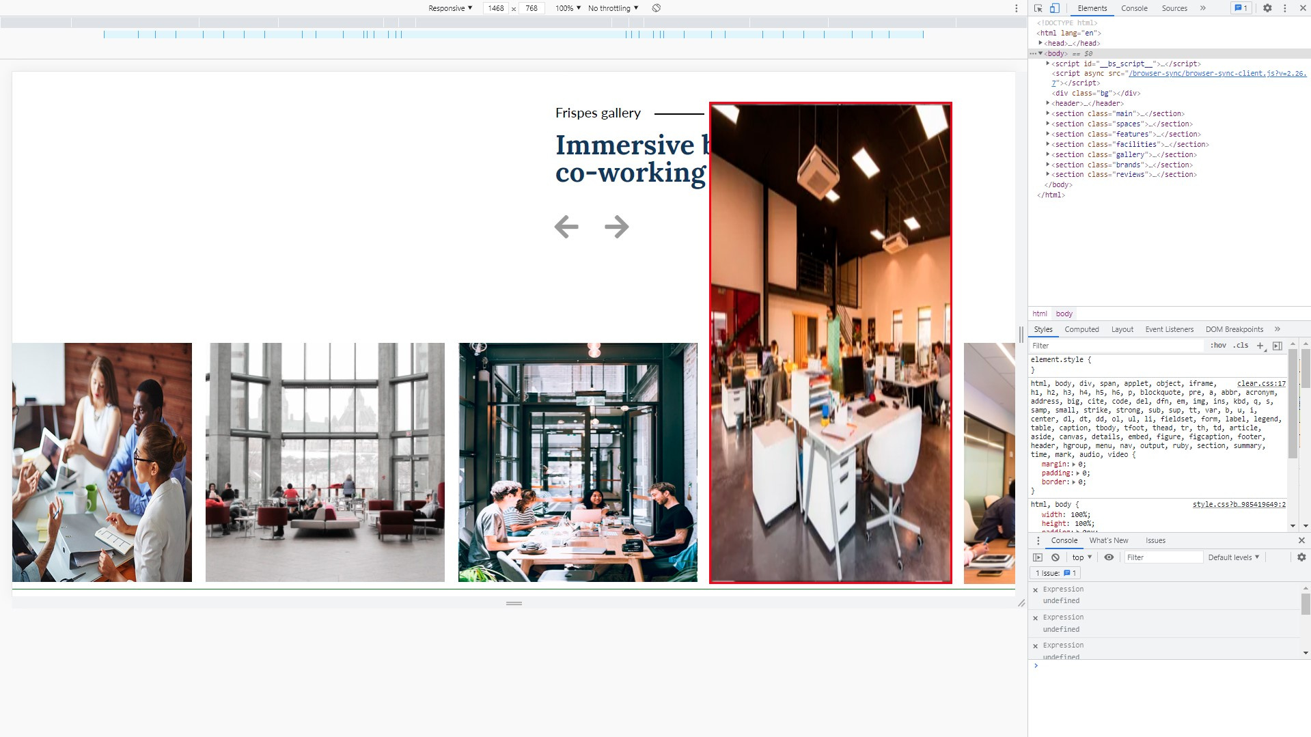The height and width of the screenshot is (737, 1311).
Task: Open the console drawer three-dot menu
Action: pos(1038,540)
